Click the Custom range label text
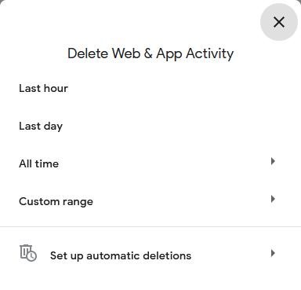 (56, 202)
